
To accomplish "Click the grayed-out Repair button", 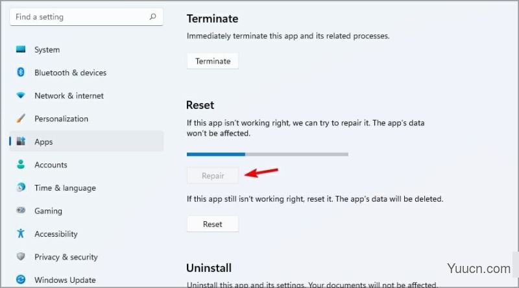I will pos(213,175).
